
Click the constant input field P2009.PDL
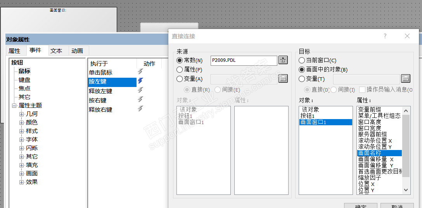pos(244,60)
